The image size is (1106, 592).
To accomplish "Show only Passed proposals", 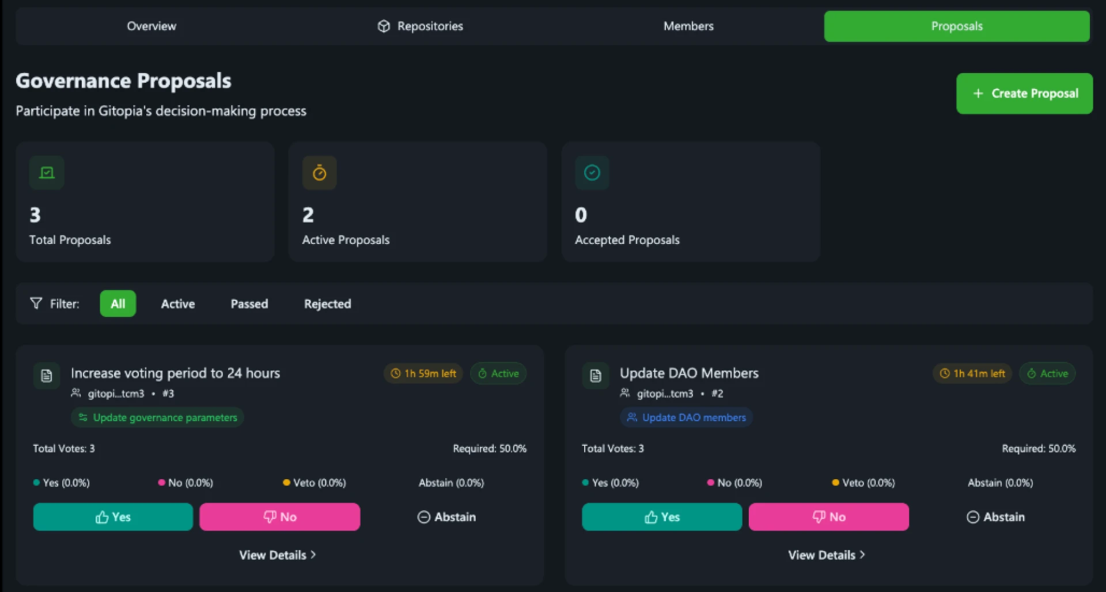I will click(249, 304).
